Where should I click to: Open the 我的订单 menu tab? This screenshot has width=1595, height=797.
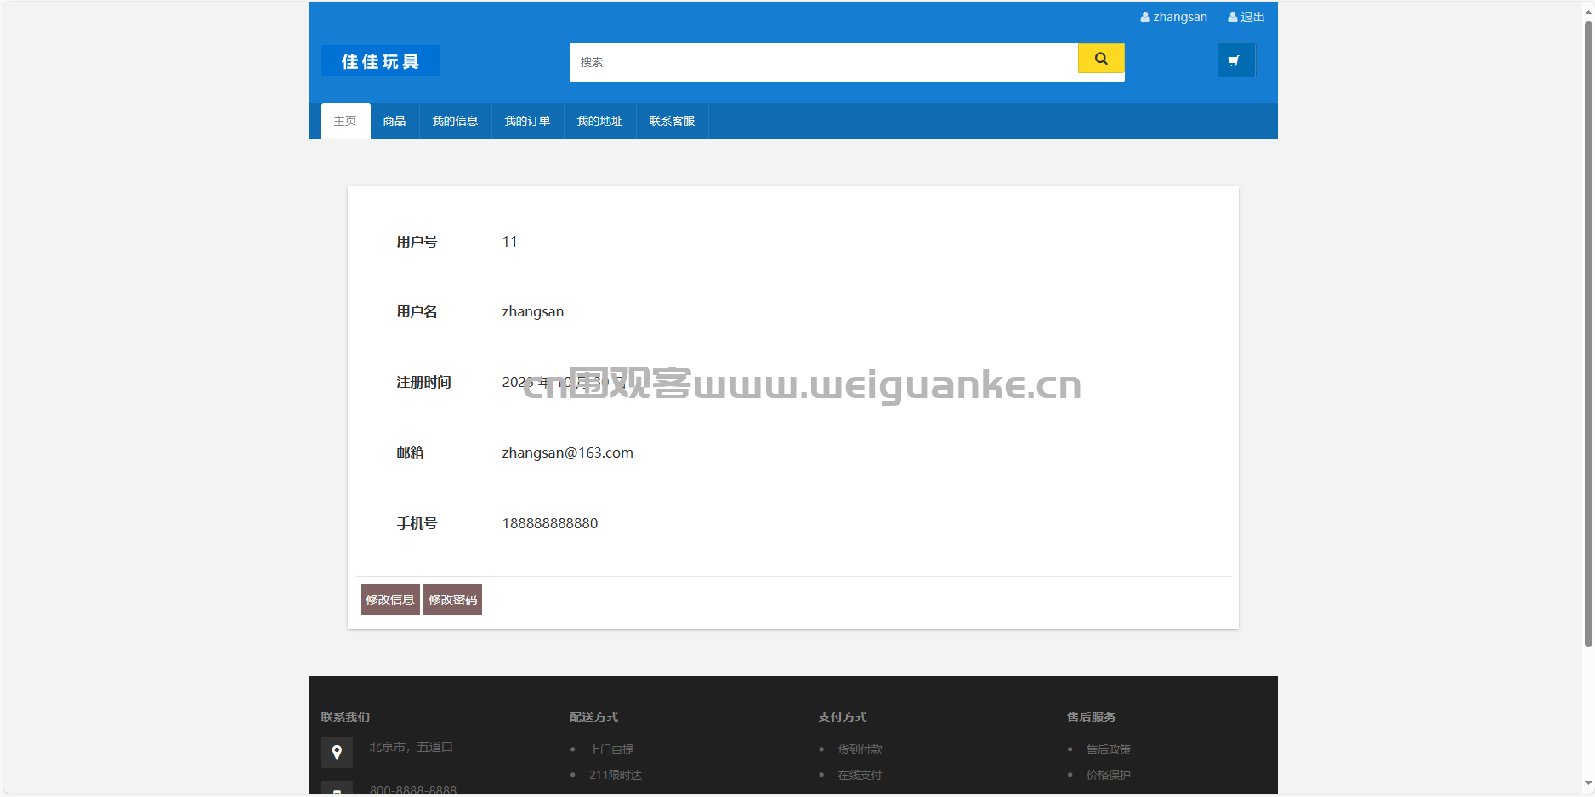[x=527, y=121]
